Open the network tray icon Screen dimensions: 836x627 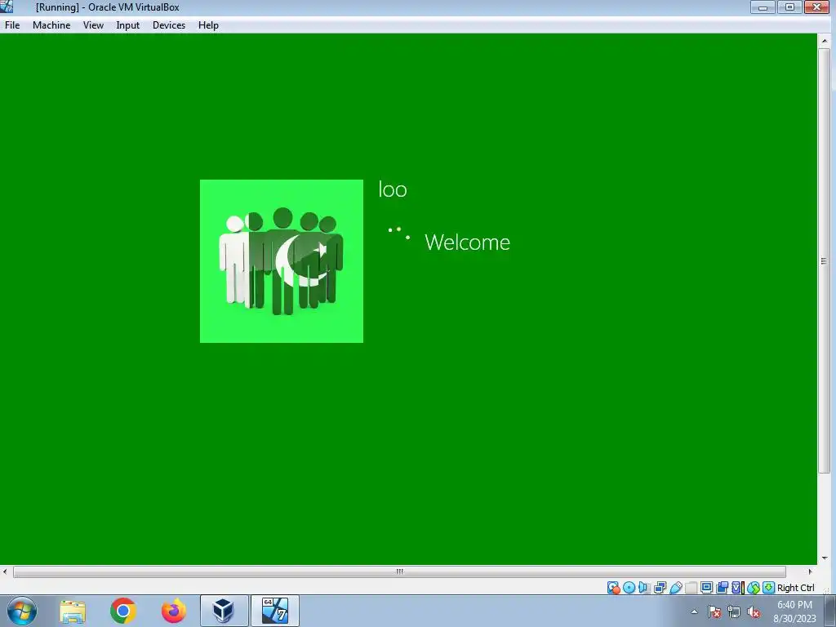(734, 611)
